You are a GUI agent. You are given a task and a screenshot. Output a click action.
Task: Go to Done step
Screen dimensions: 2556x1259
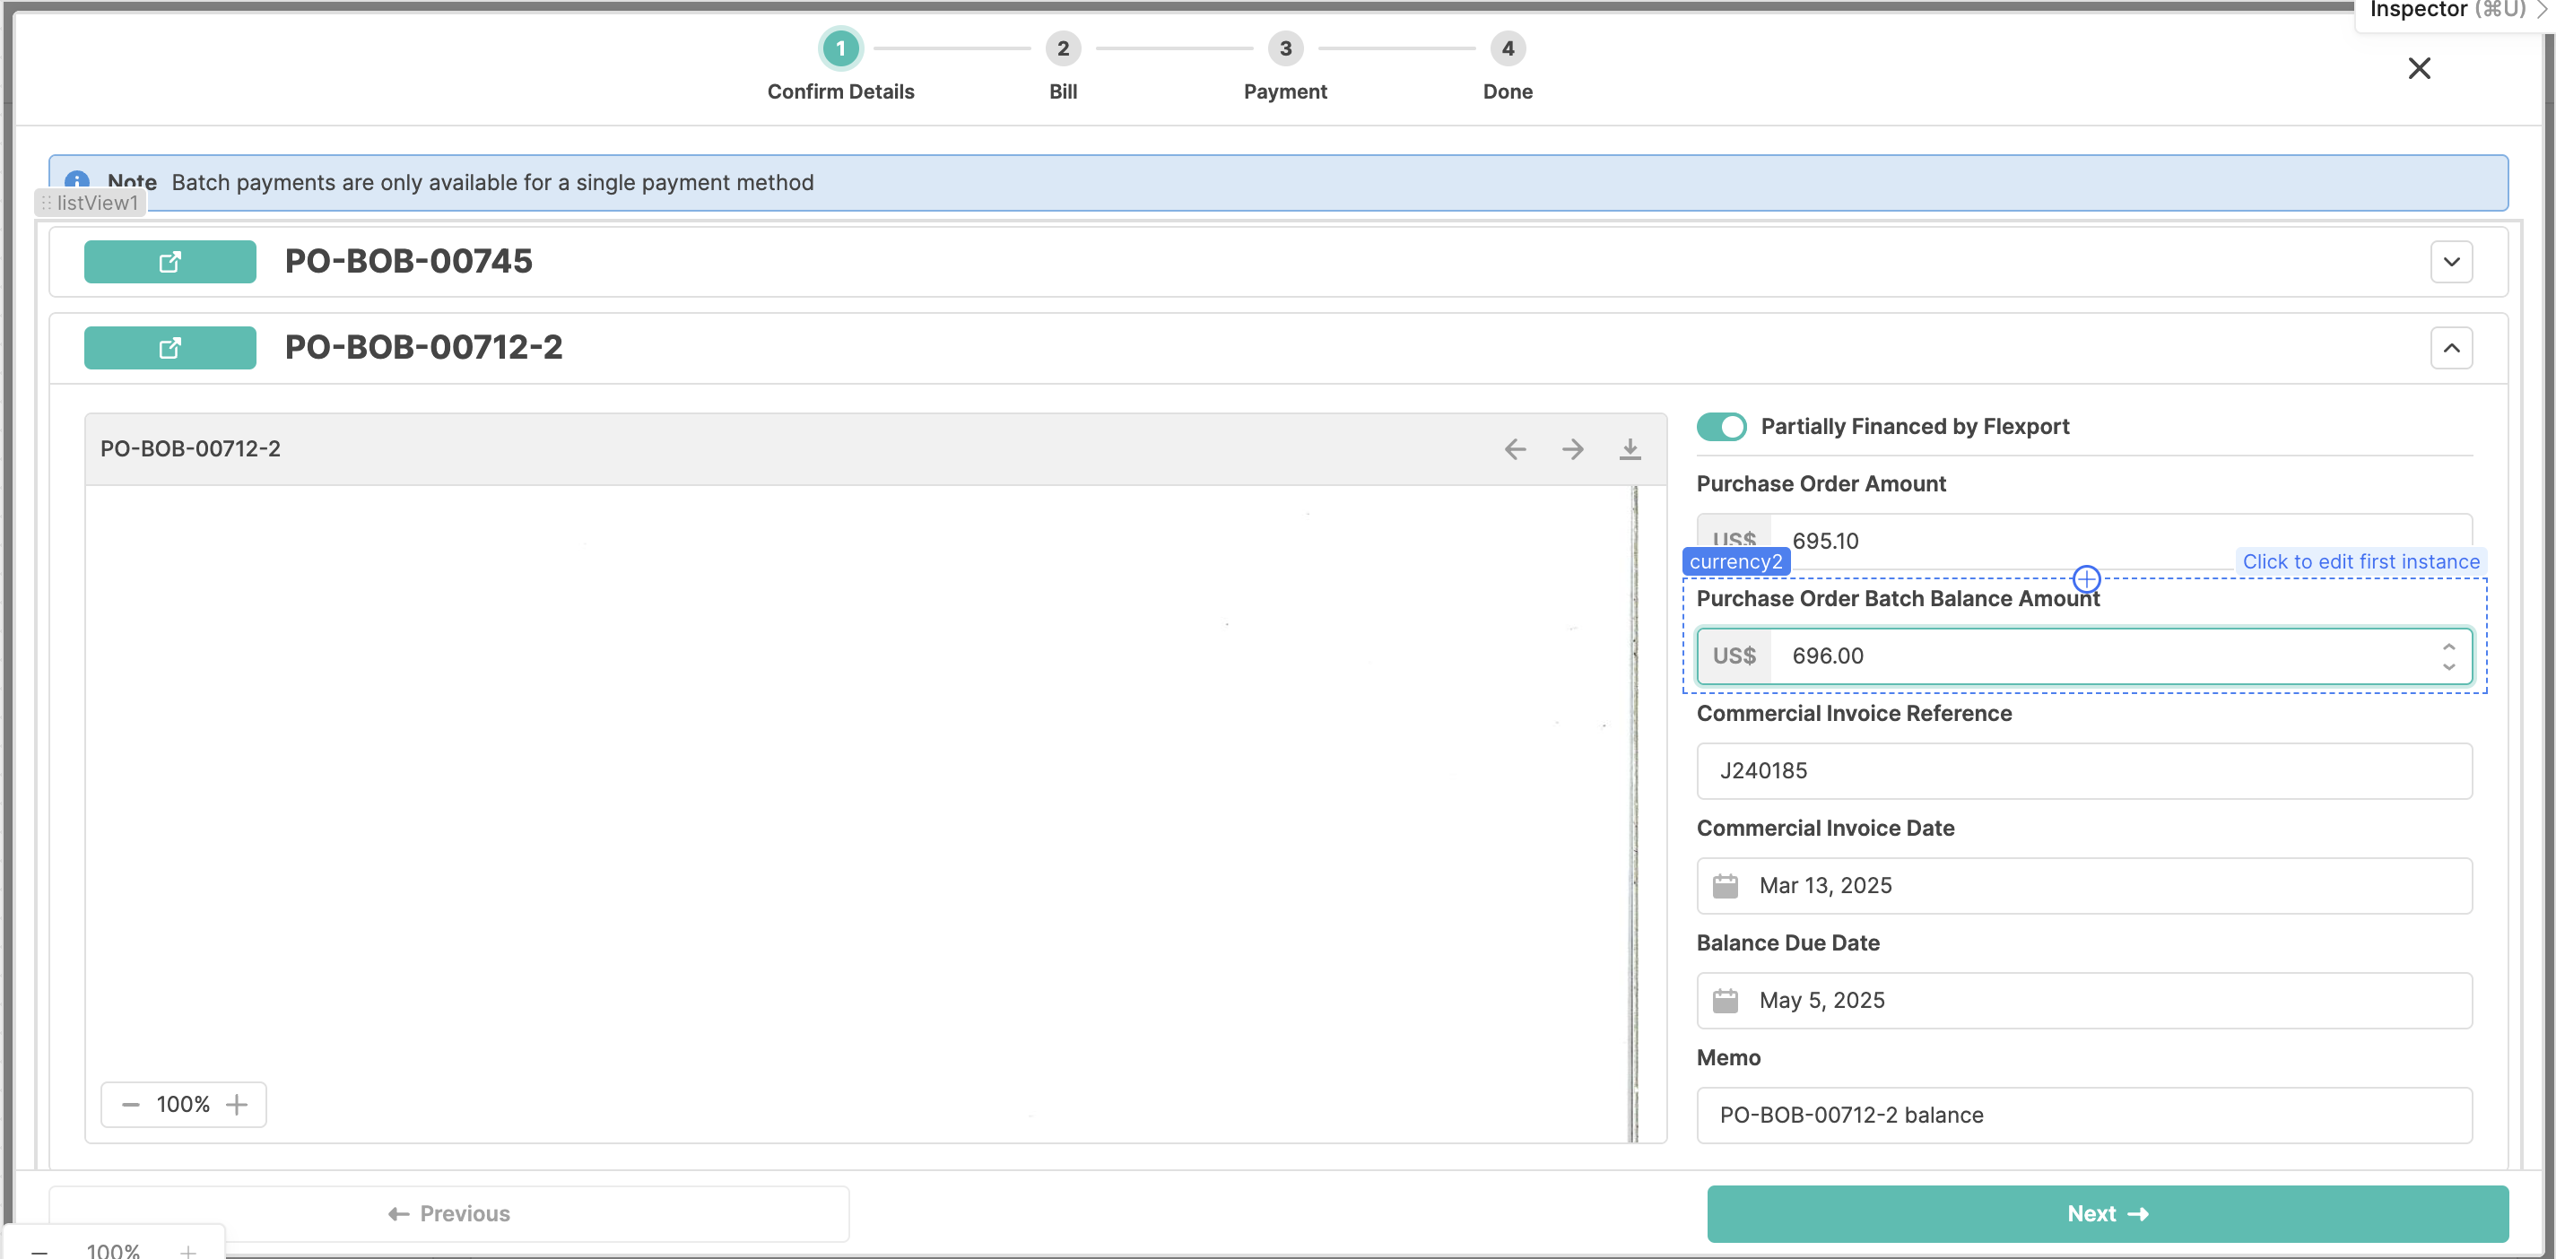(1508, 65)
